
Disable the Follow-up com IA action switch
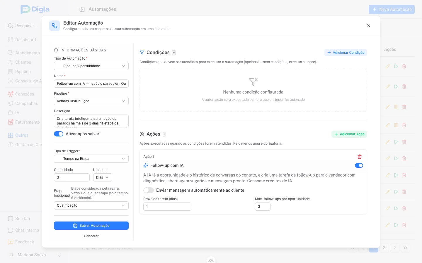point(359,165)
